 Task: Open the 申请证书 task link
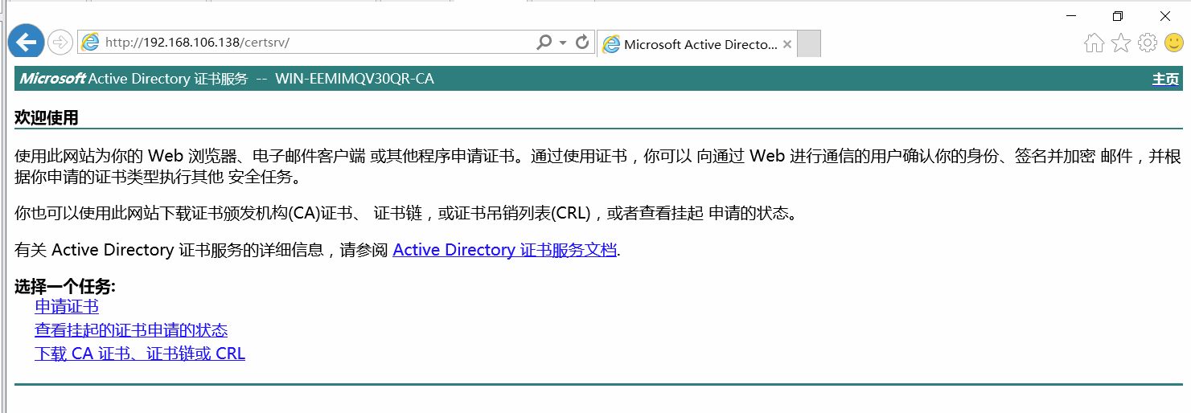67,306
